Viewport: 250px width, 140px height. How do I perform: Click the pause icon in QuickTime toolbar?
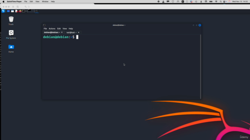pos(13,7)
